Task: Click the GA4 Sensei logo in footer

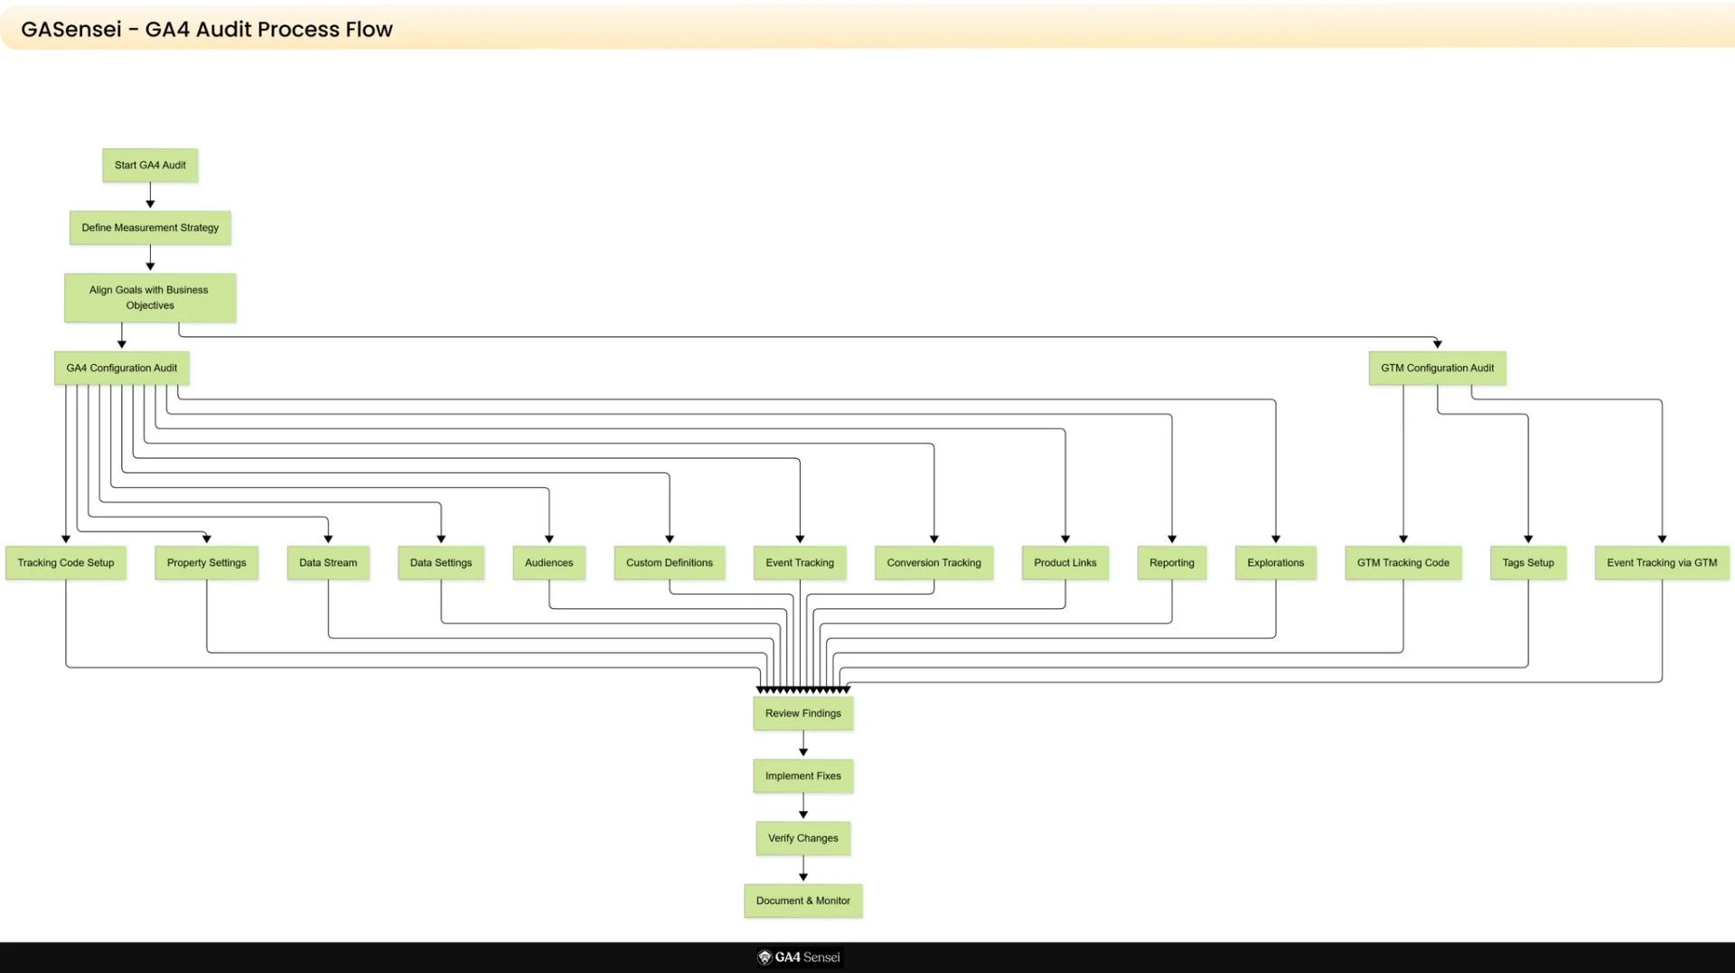Action: (799, 958)
